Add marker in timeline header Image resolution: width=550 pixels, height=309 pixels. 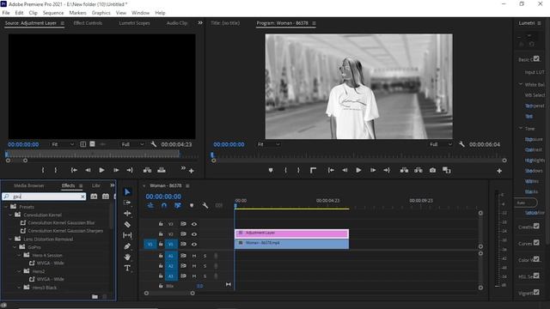192,206
